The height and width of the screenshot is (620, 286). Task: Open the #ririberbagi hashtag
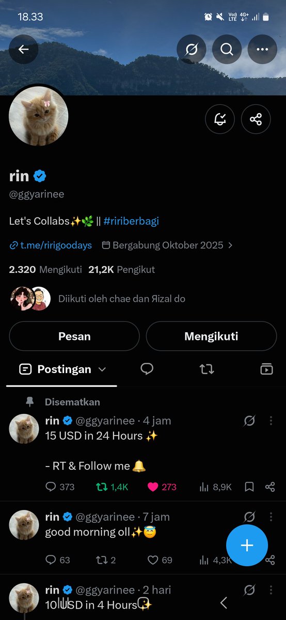click(x=131, y=221)
